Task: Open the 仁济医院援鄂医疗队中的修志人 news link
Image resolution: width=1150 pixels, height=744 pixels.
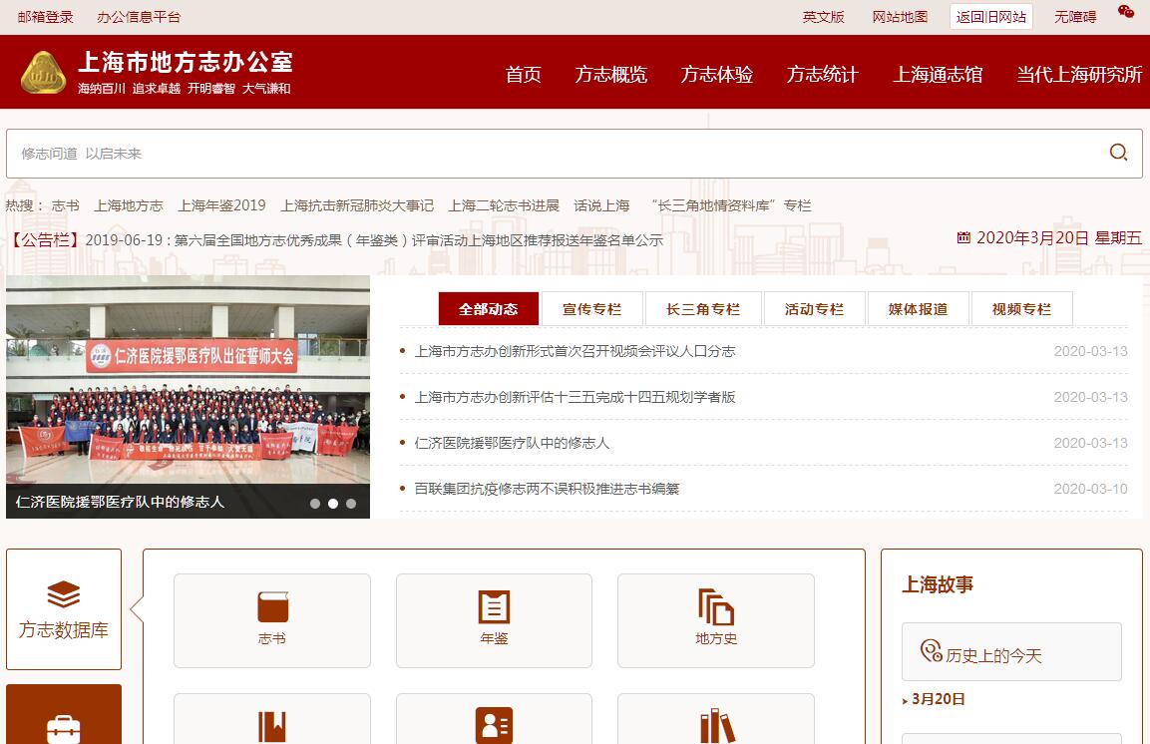Action: (512, 443)
